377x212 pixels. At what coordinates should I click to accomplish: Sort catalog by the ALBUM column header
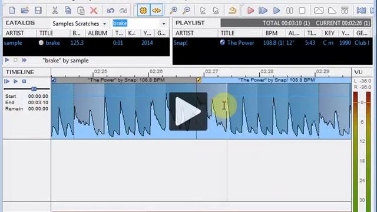click(98, 33)
